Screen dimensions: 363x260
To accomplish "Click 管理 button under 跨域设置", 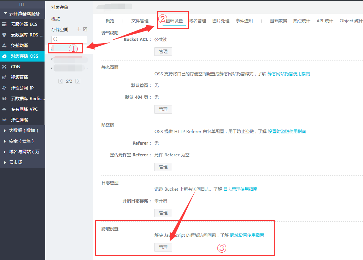I will (163, 247).
